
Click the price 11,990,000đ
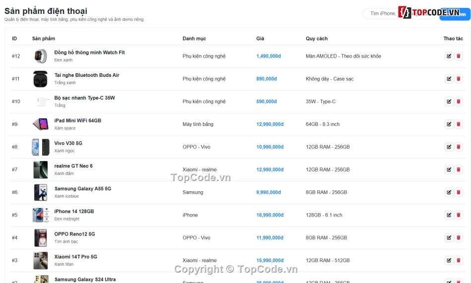270,237
